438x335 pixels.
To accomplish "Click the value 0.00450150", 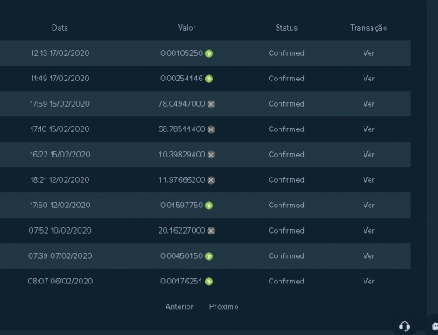I will pyautogui.click(x=181, y=256).
